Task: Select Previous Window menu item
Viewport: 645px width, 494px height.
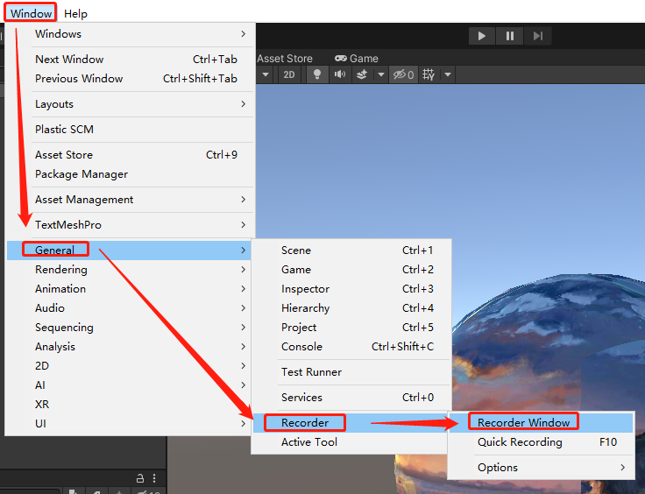Action: (x=130, y=79)
